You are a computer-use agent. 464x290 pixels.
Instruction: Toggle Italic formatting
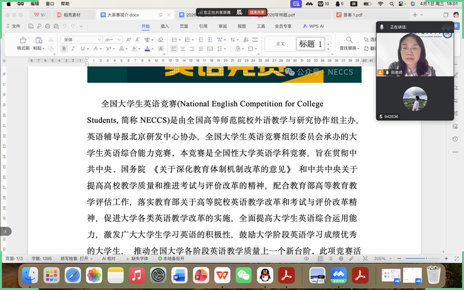click(x=73, y=49)
